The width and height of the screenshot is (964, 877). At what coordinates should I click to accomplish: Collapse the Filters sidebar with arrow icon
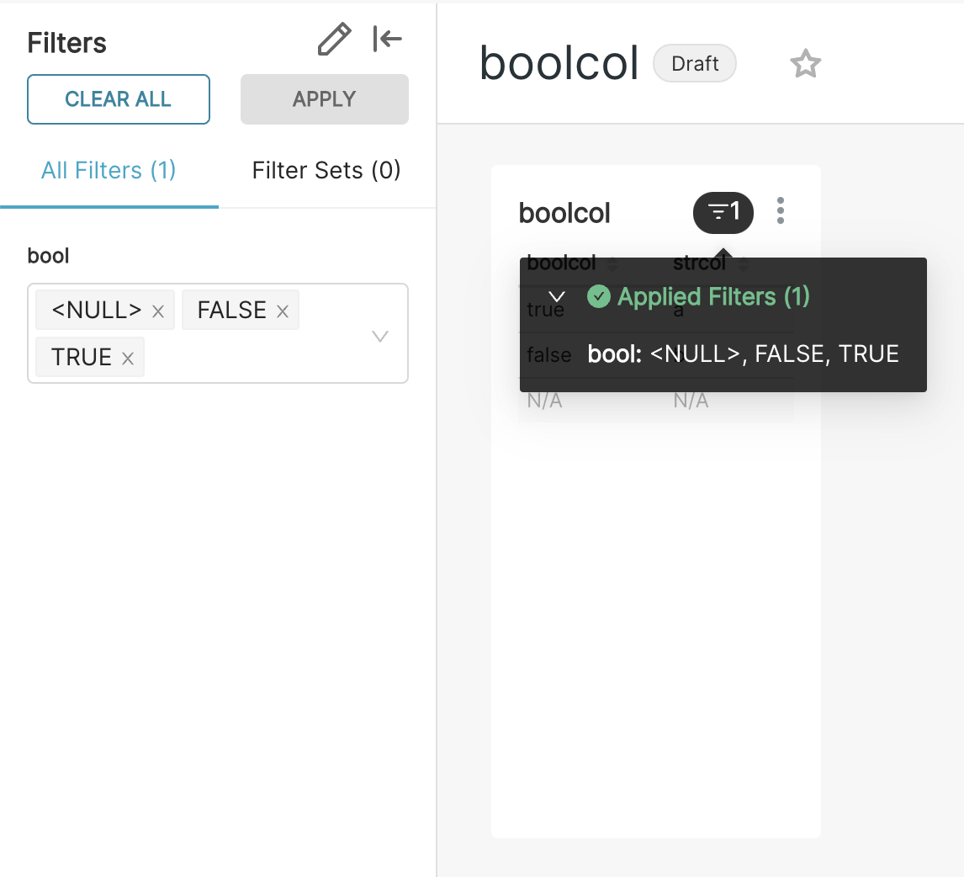tap(387, 39)
